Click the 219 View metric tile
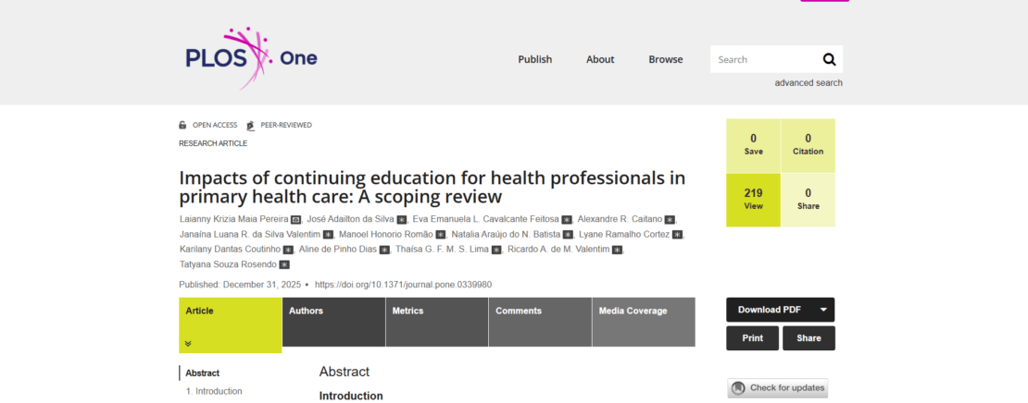The width and height of the screenshot is (1028, 403). pyautogui.click(x=753, y=199)
